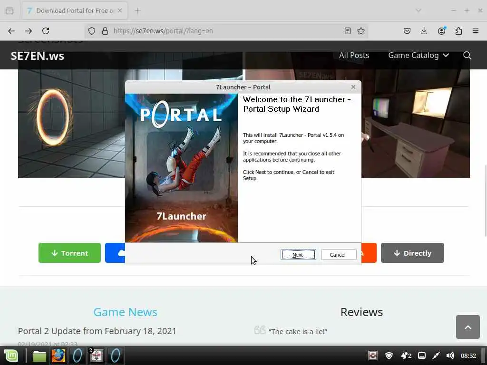
Task: Open the file manager in the taskbar
Action: (39, 355)
